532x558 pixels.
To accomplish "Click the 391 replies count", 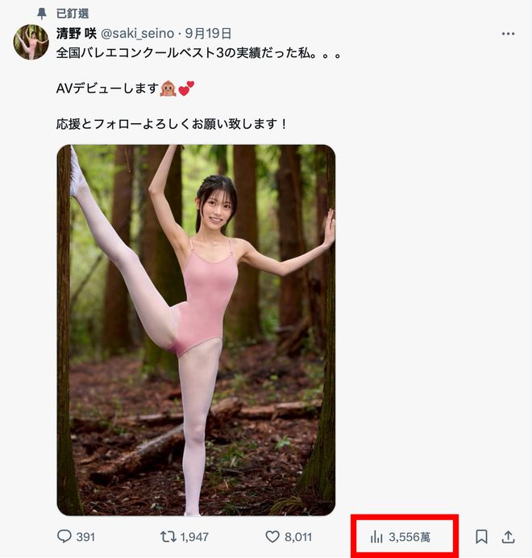I will [85, 536].
